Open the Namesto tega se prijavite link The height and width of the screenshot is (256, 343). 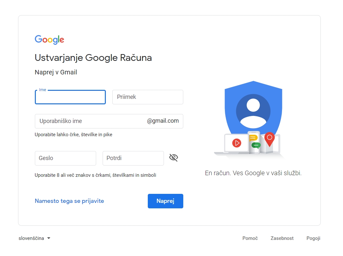tap(69, 201)
